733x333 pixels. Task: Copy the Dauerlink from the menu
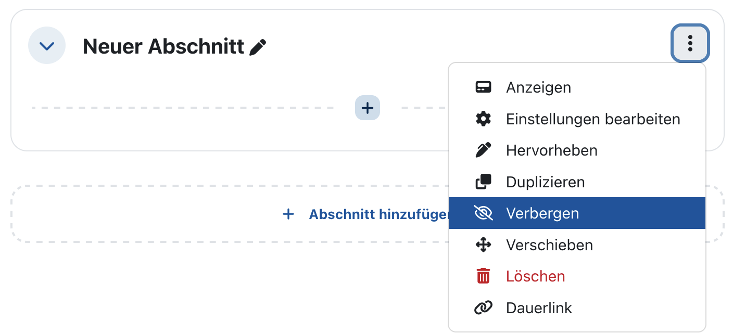coord(539,307)
